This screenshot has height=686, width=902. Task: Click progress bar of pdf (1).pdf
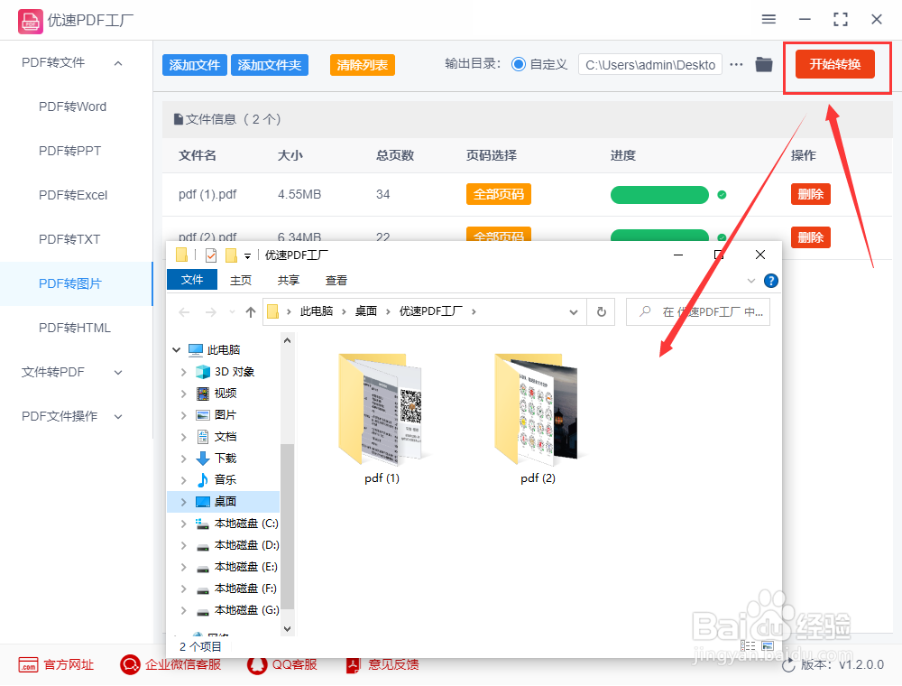(659, 195)
